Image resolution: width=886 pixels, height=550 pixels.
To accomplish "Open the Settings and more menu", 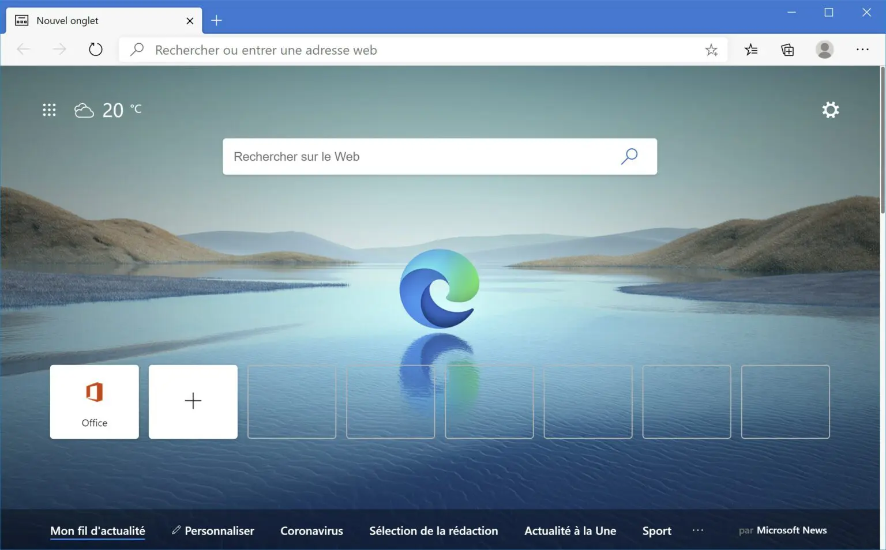I will (x=862, y=50).
